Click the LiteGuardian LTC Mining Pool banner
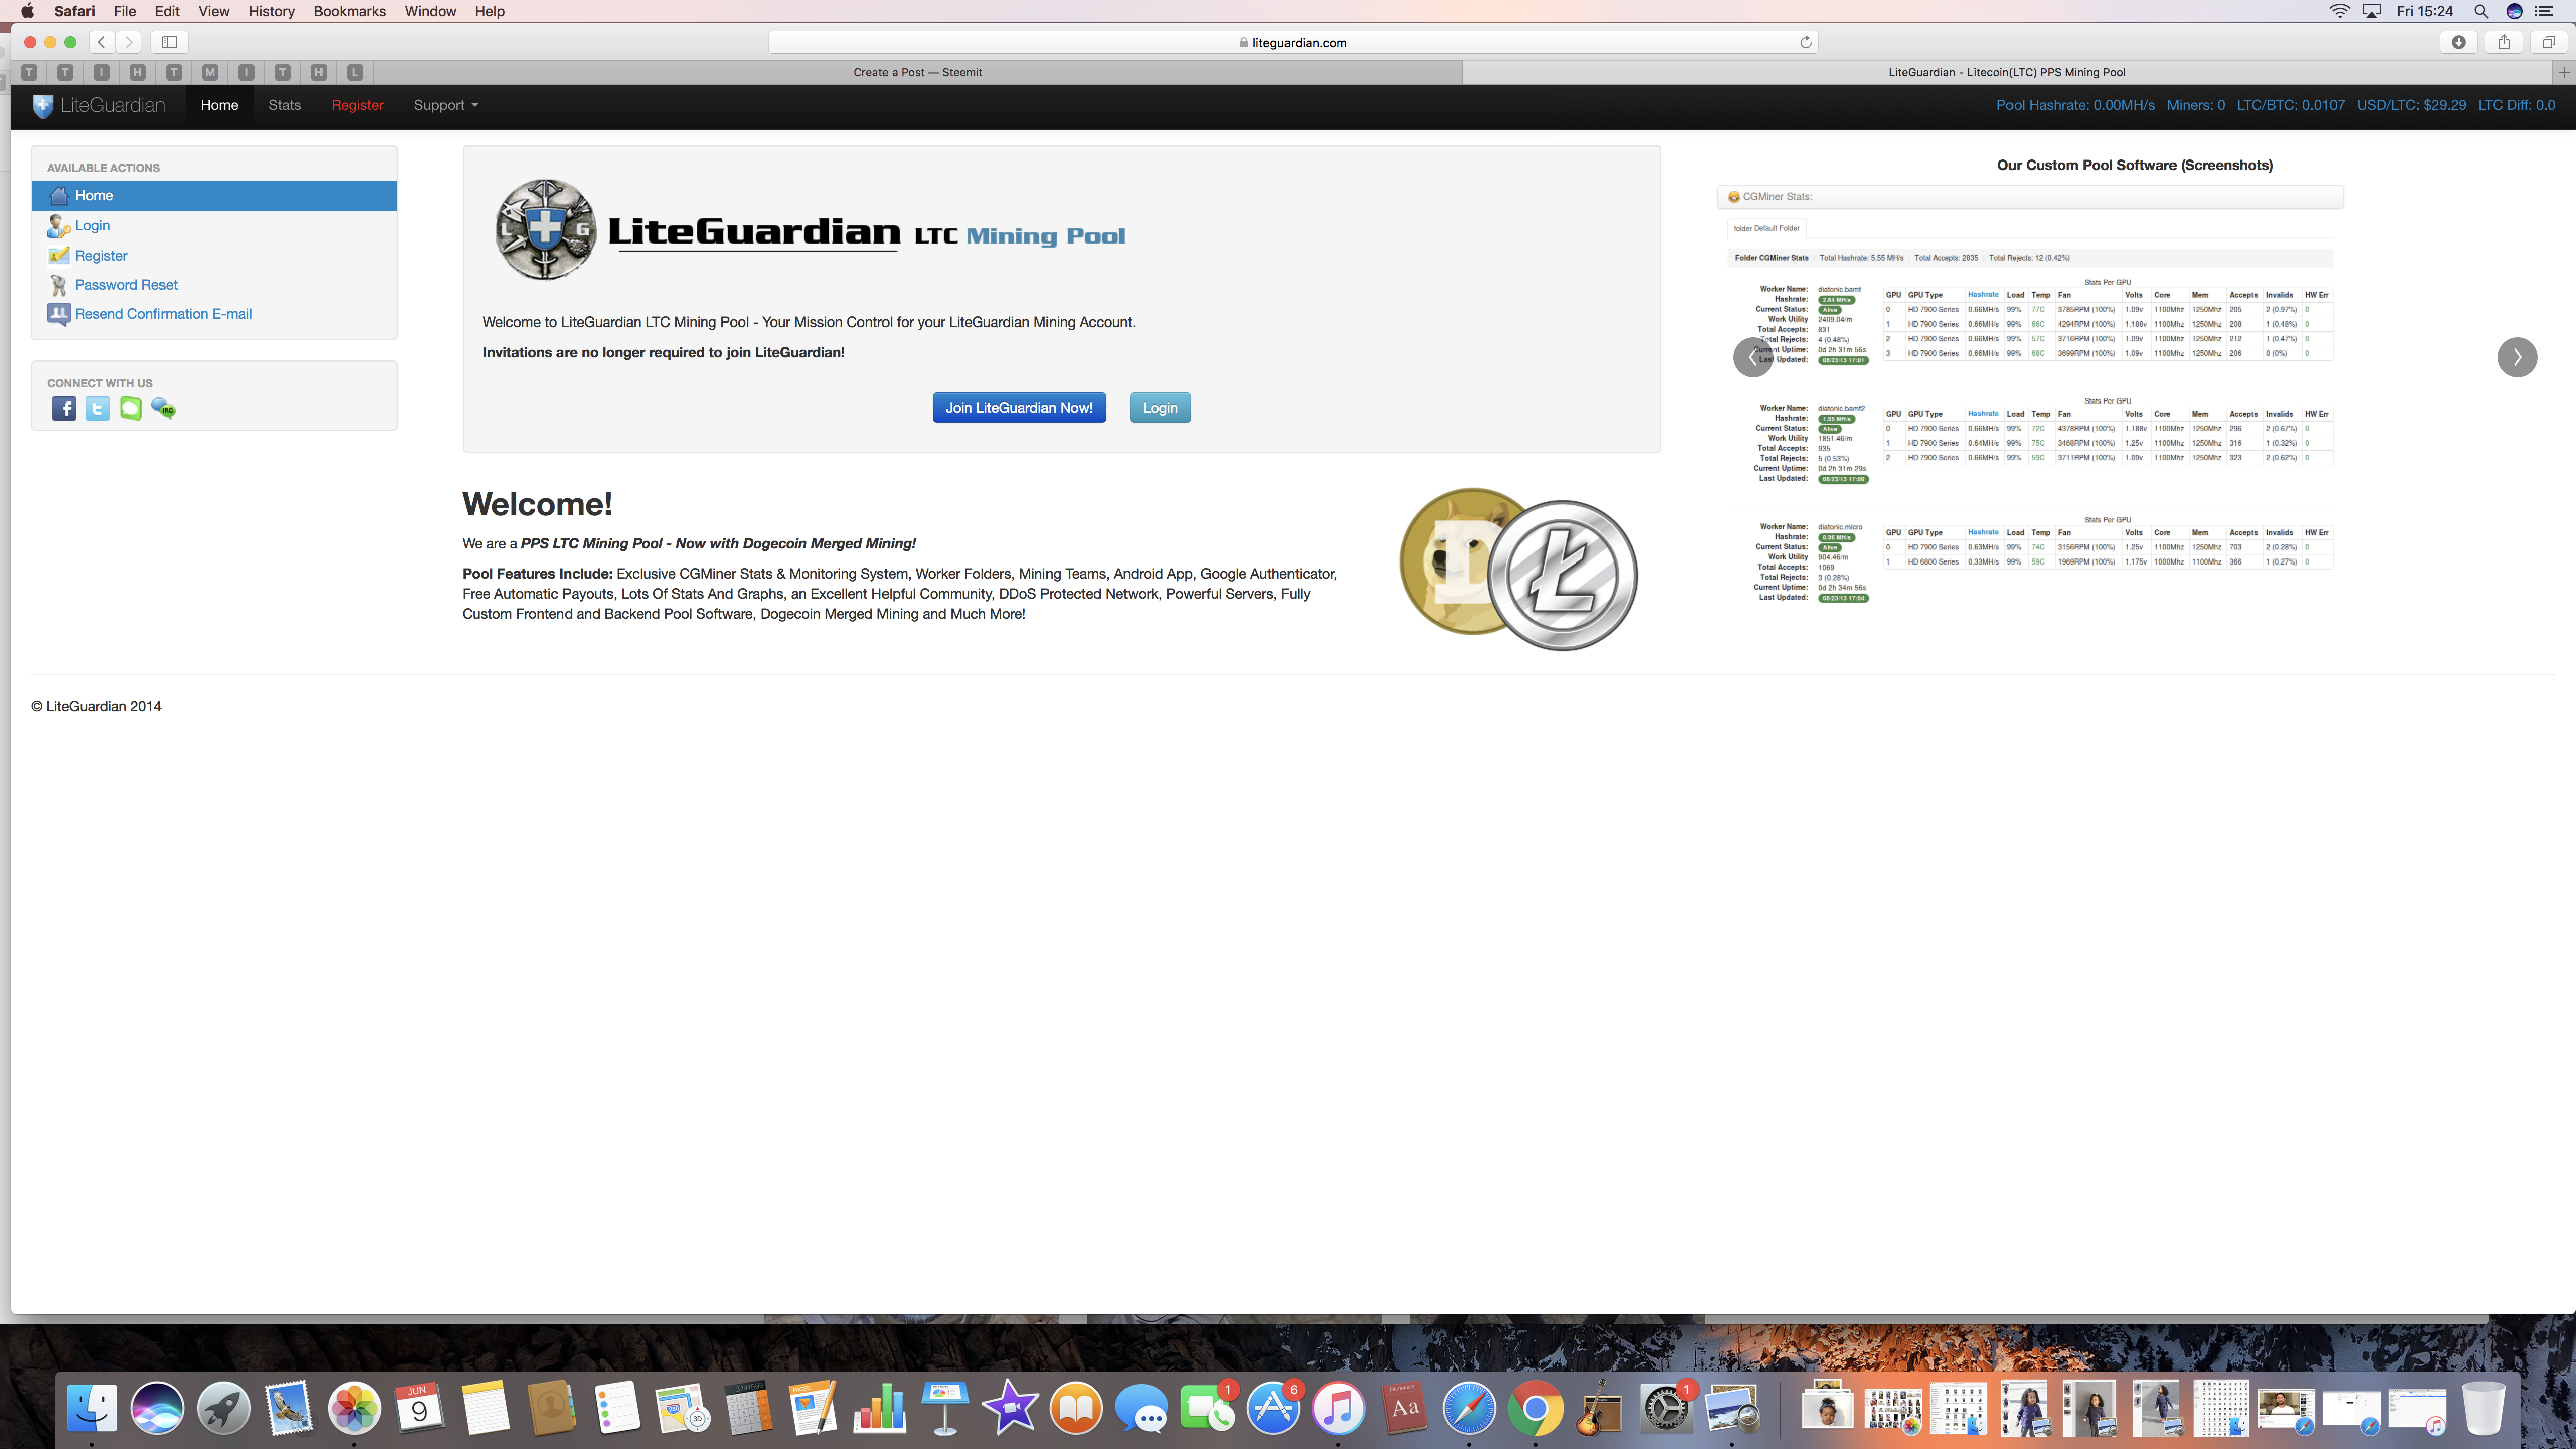Screen dimensions: 2576x1449 click(810, 230)
